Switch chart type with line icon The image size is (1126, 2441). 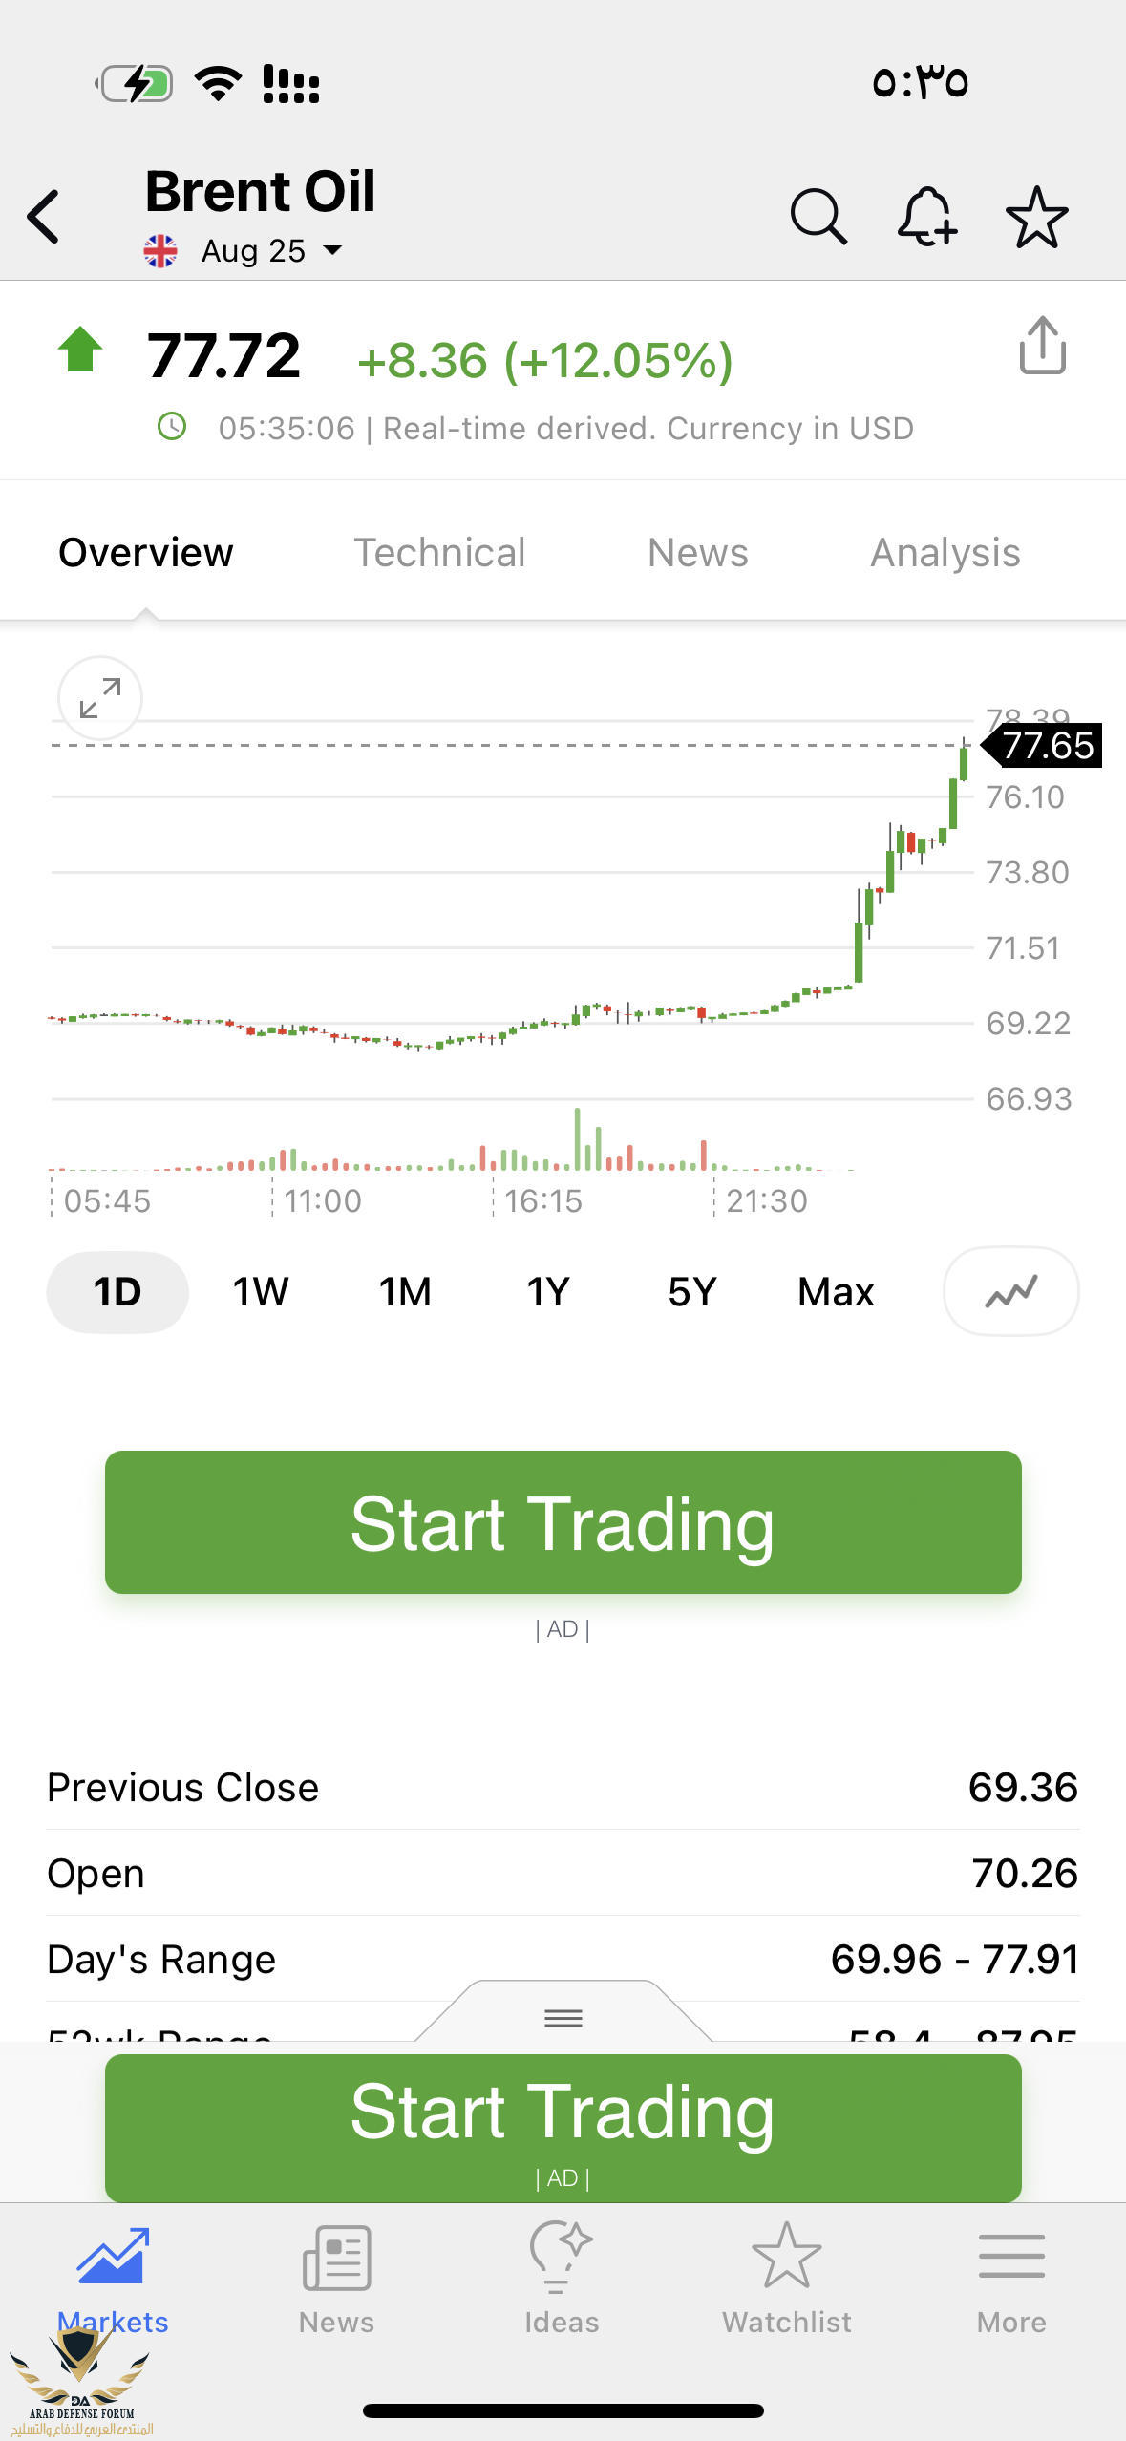click(1011, 1291)
